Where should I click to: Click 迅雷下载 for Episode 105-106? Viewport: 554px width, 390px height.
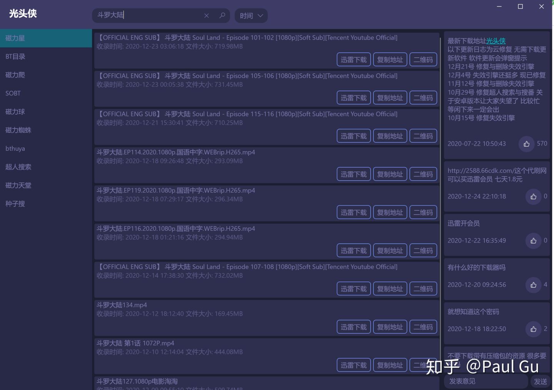[x=354, y=98]
